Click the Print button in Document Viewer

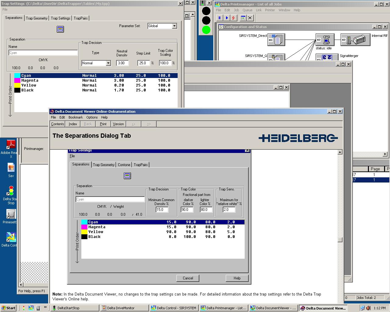tap(103, 124)
